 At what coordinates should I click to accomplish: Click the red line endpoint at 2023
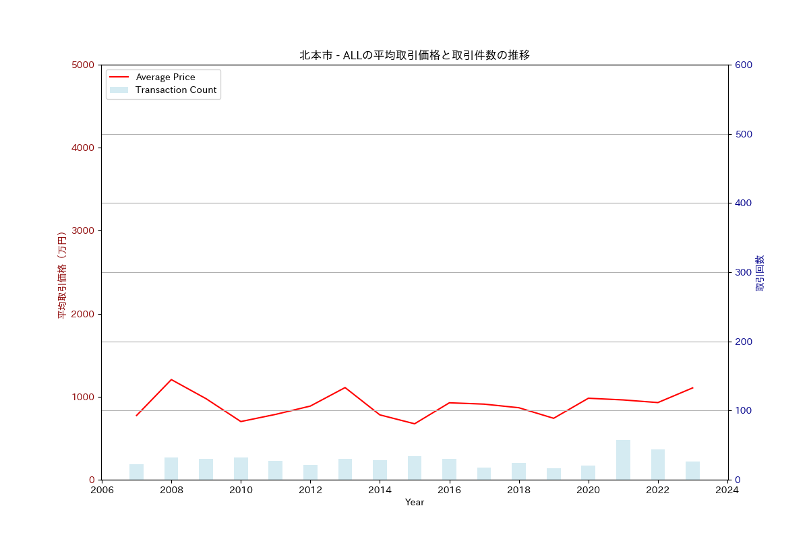[x=692, y=388]
